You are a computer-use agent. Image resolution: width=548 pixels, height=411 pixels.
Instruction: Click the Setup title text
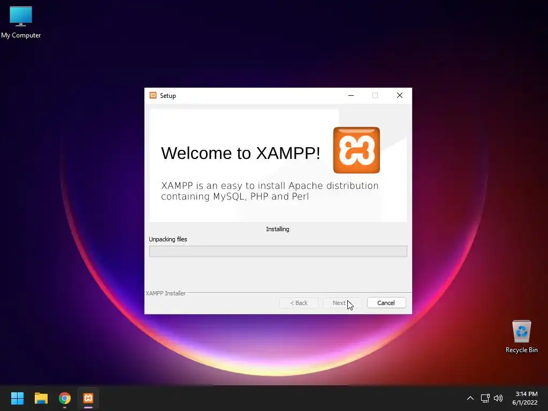pyautogui.click(x=168, y=95)
